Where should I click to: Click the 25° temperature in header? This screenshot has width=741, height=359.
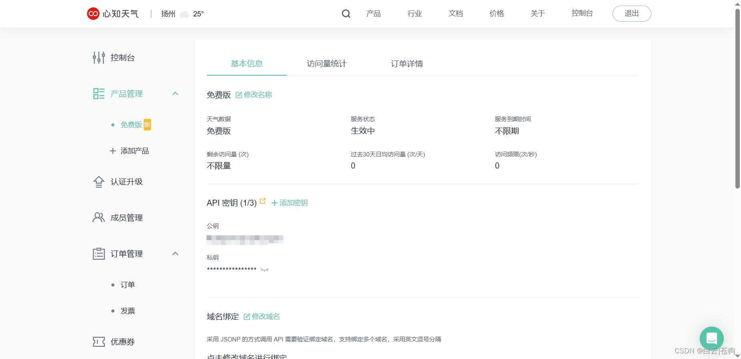(x=199, y=14)
